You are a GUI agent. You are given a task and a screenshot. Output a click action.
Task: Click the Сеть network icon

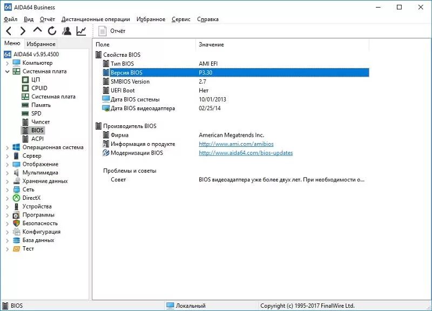pos(16,190)
